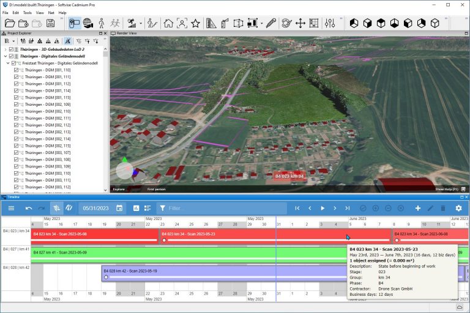Click the star favorites icon in toolbar
This screenshot has width=470, height=313.
(195, 23)
